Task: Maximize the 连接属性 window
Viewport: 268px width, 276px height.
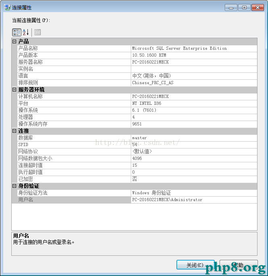Action: [x=244, y=8]
